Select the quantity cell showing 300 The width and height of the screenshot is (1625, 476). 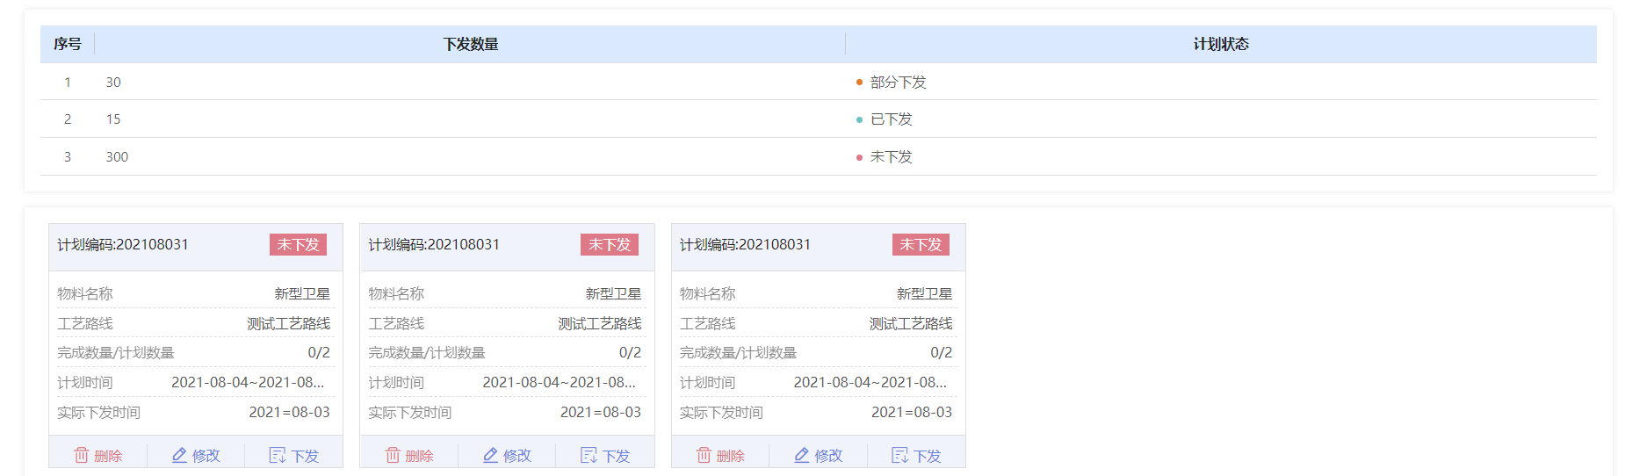[x=117, y=156]
